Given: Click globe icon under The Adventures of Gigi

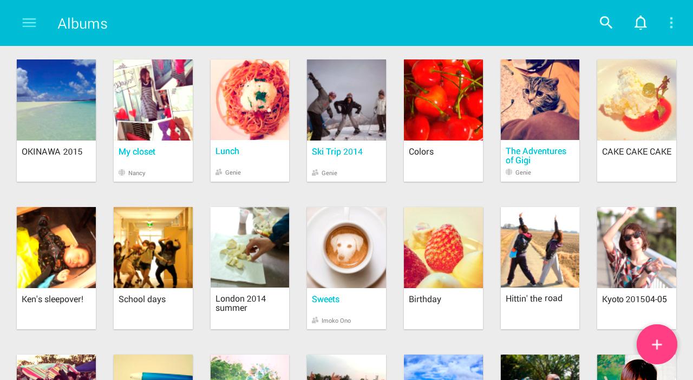Looking at the screenshot, I should 509,172.
